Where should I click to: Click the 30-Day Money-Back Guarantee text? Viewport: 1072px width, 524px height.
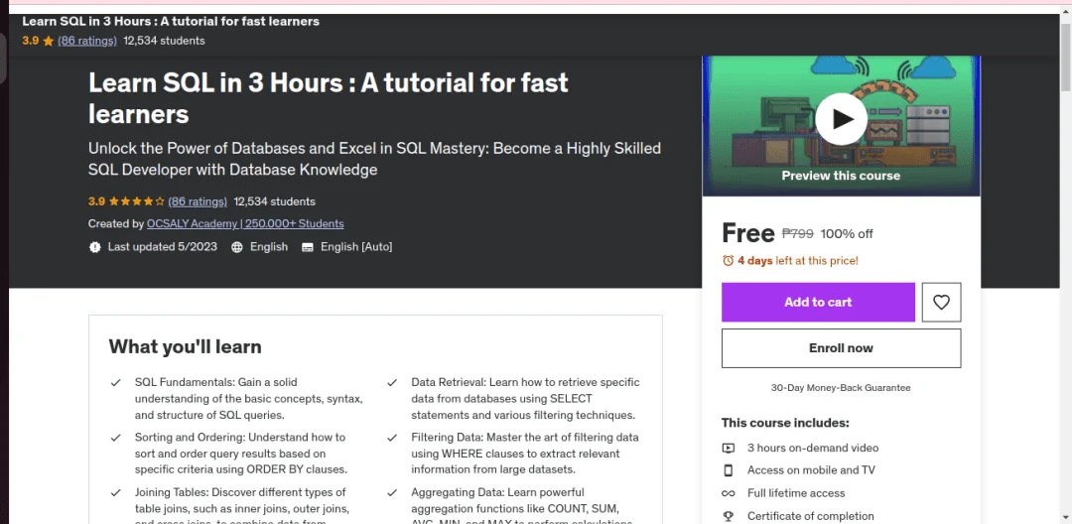point(841,387)
